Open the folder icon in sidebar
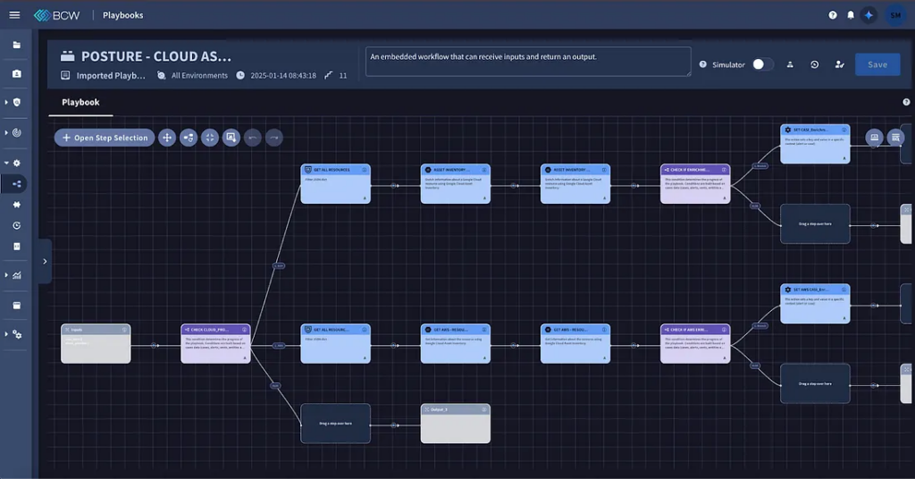This screenshot has width=915, height=479. pos(16,45)
